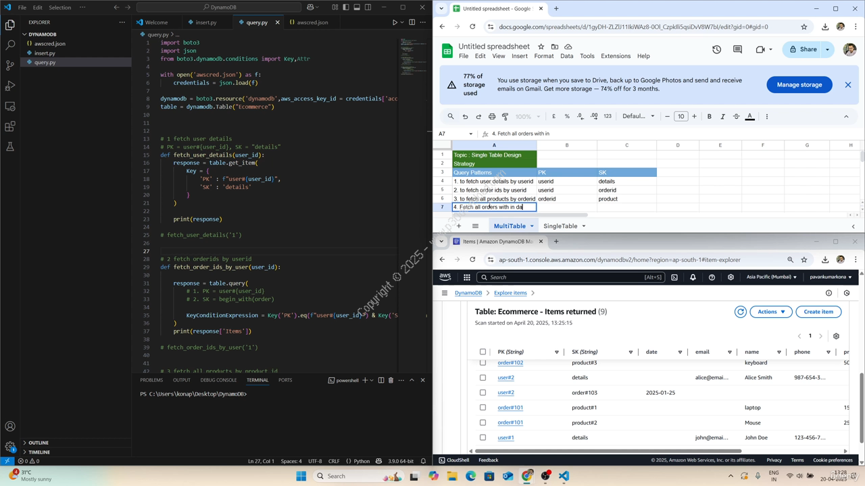Open DynamoDB table preferences gear
This screenshot has width=865, height=486.
point(836,336)
